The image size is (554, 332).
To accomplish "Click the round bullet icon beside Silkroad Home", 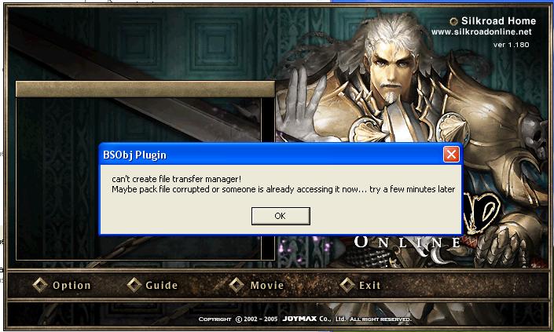I will [453, 21].
